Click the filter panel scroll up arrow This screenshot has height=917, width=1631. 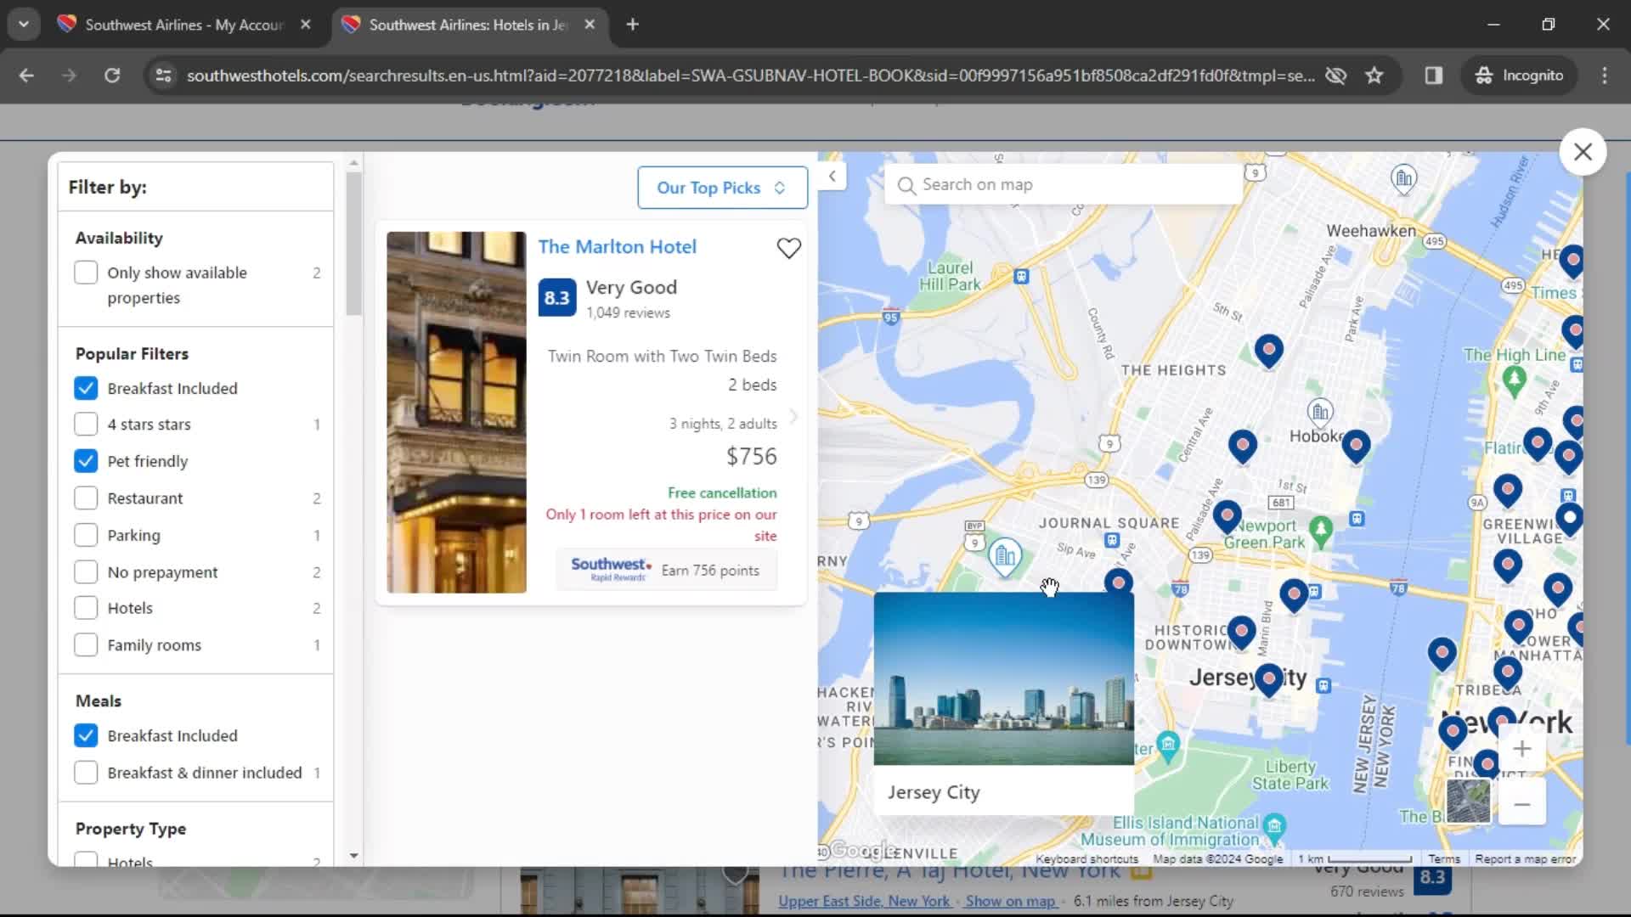point(354,162)
